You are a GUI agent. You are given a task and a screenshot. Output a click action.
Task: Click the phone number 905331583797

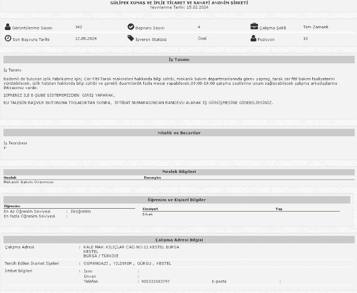pyautogui.click(x=155, y=282)
